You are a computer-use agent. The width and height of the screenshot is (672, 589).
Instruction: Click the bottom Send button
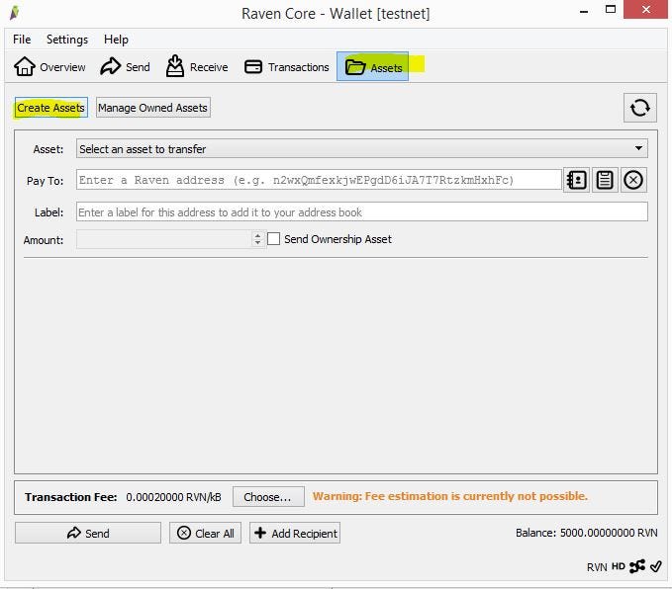coord(88,533)
